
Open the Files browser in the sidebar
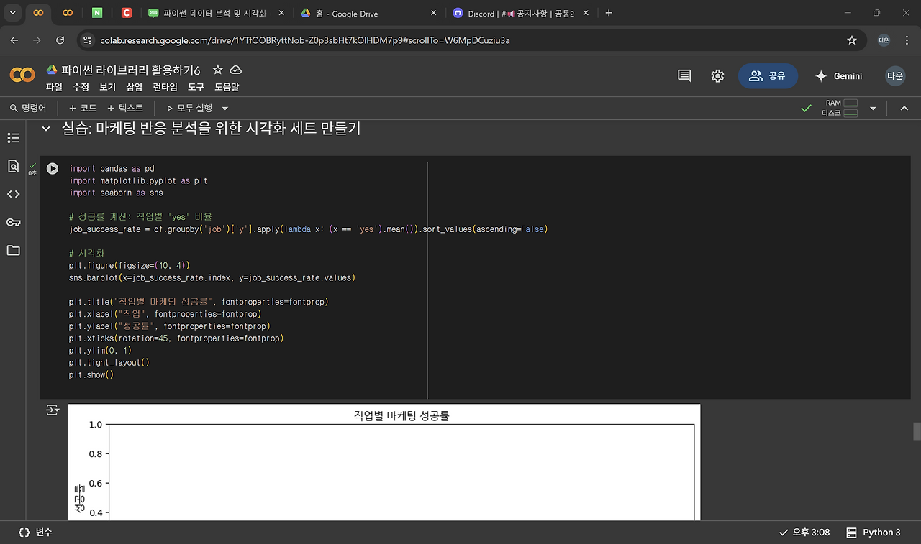pyautogui.click(x=13, y=249)
